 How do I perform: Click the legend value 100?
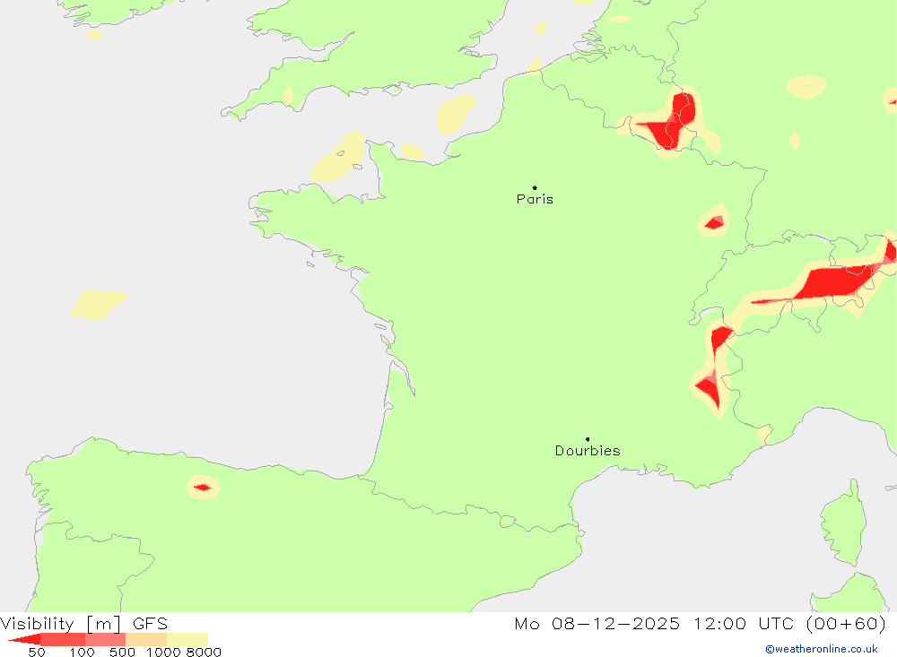[x=82, y=653]
